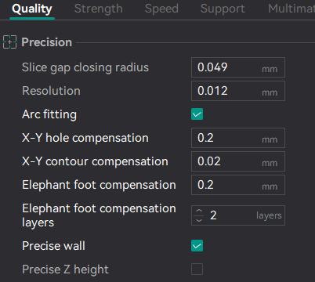
Task: Click the Resolution label
Action: pos(51,91)
